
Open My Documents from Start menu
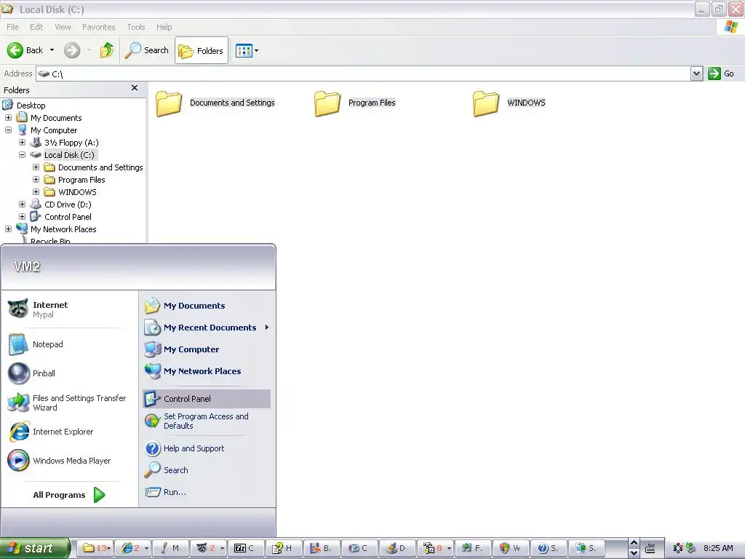click(x=207, y=306)
